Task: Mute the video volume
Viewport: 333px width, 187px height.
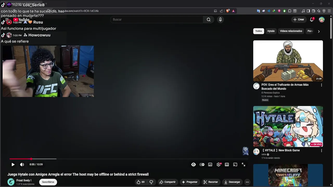Action: [x=22, y=164]
